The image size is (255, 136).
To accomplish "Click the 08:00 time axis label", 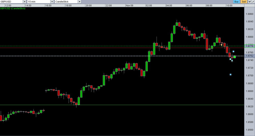I will tap(209, 6).
